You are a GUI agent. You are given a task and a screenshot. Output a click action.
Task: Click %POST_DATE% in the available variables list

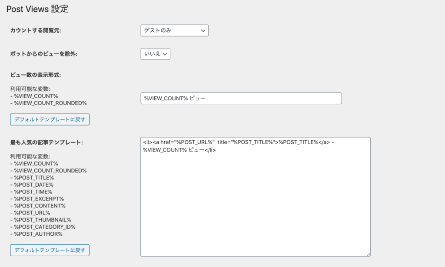point(33,185)
